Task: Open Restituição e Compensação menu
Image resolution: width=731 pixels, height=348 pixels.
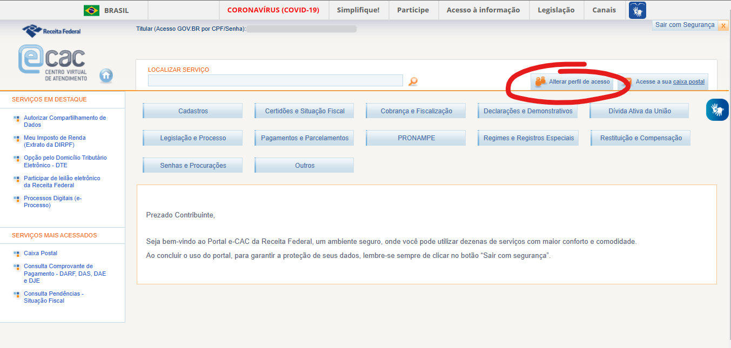Action: [x=641, y=138]
